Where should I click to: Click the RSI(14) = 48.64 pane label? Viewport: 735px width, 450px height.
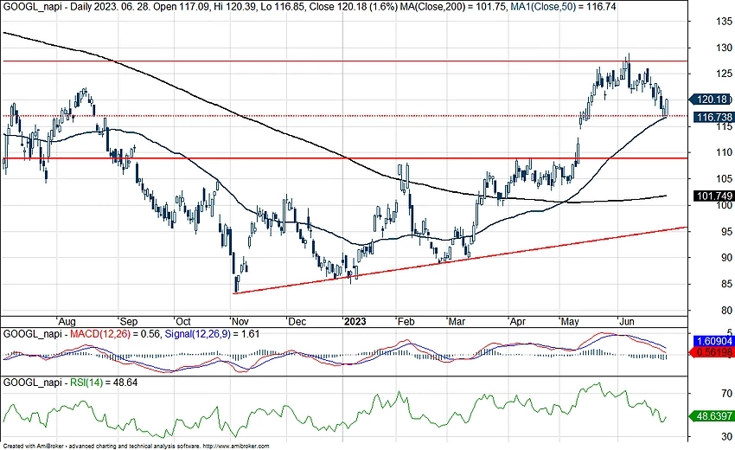(104, 382)
